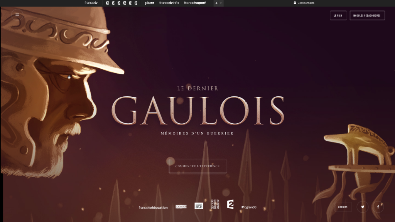
Task: Open the francetvinfo link
Action: pos(169,3)
